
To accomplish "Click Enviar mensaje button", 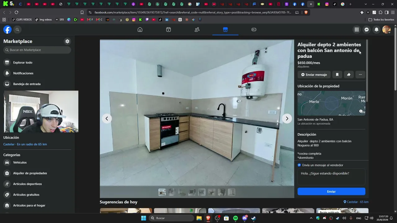I will click(x=314, y=75).
